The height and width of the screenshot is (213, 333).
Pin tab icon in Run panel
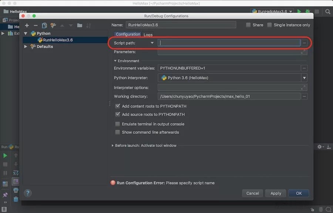click(x=5, y=195)
